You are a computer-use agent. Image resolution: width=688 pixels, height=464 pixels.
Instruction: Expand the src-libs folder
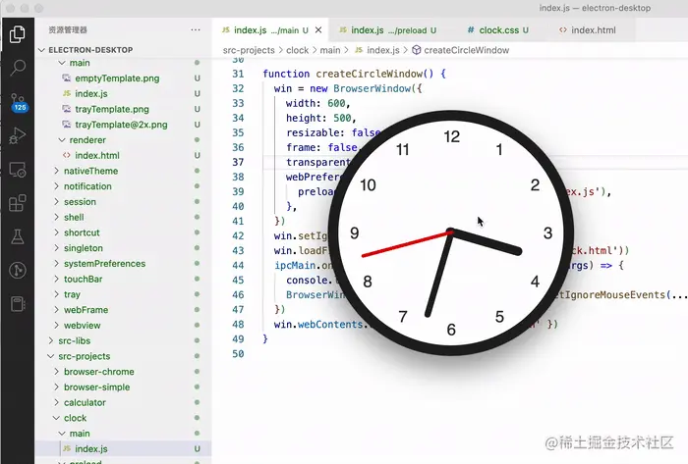pos(67,340)
